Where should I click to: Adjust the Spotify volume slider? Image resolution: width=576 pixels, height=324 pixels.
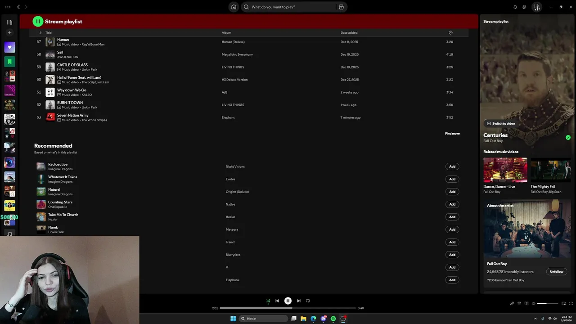[548, 304]
